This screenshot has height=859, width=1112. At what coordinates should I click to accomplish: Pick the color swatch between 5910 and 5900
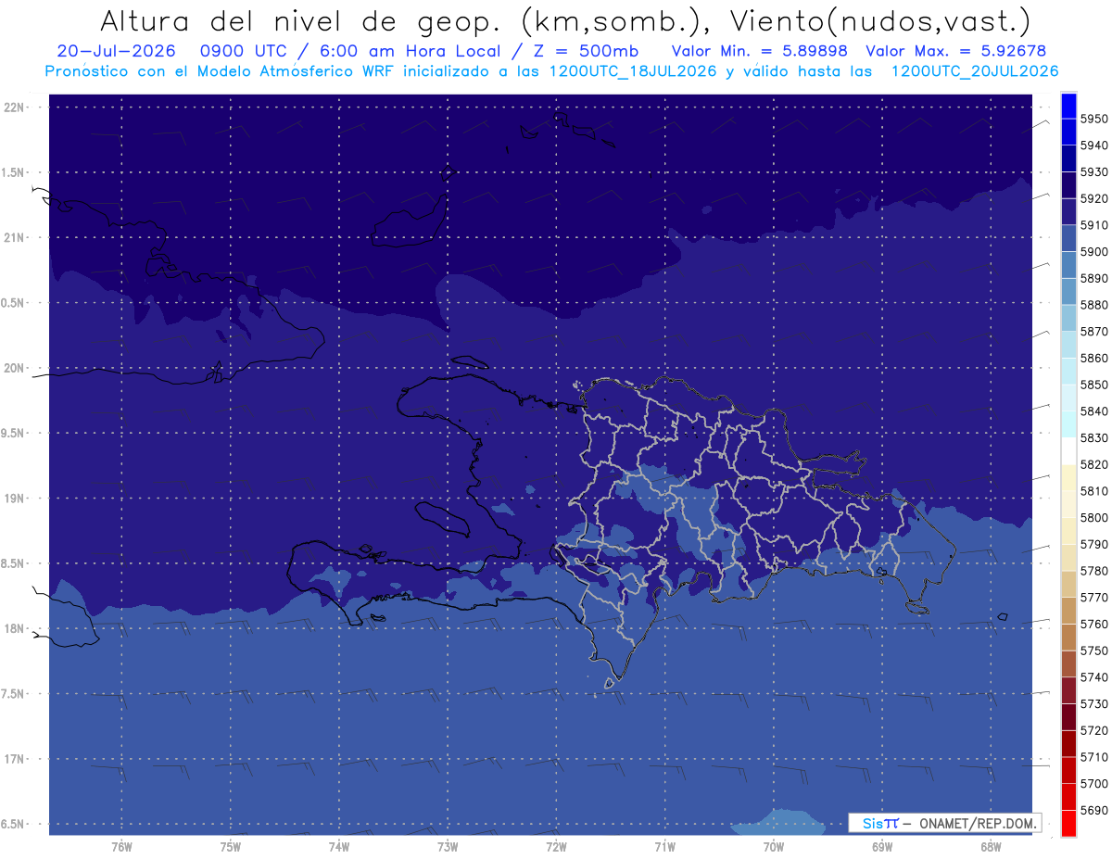pos(1068,238)
